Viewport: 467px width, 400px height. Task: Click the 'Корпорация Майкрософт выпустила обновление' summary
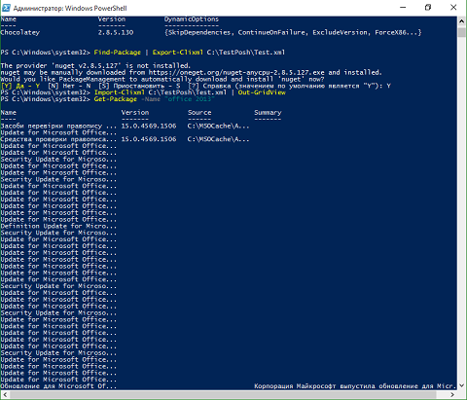click(x=355, y=386)
